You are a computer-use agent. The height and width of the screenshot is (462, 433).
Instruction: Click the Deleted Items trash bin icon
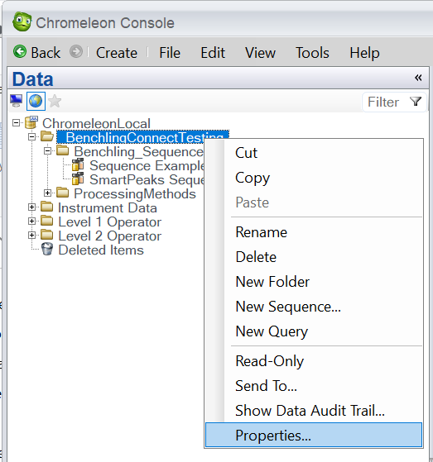click(x=47, y=249)
